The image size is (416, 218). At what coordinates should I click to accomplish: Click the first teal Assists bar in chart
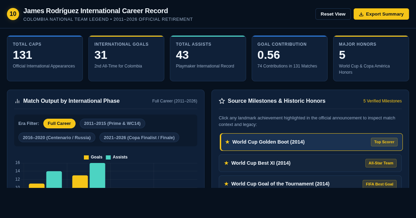pyautogui.click(x=54, y=180)
